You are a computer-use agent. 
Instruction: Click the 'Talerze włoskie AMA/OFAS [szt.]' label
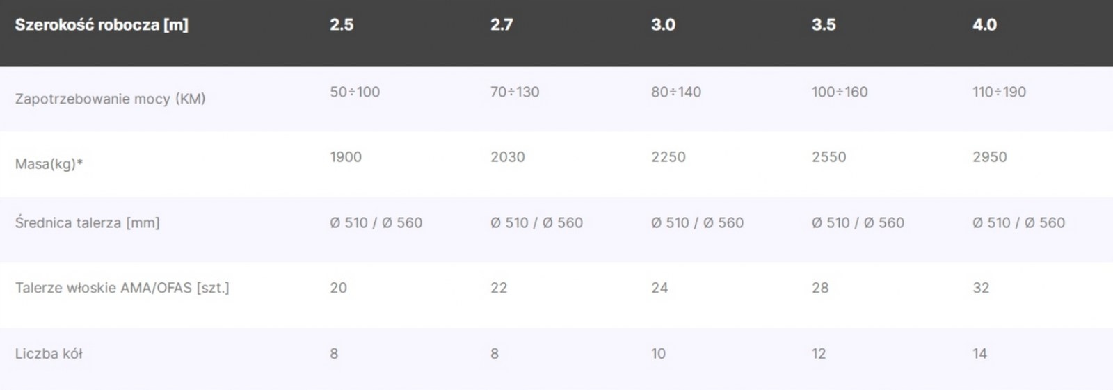coord(122,288)
